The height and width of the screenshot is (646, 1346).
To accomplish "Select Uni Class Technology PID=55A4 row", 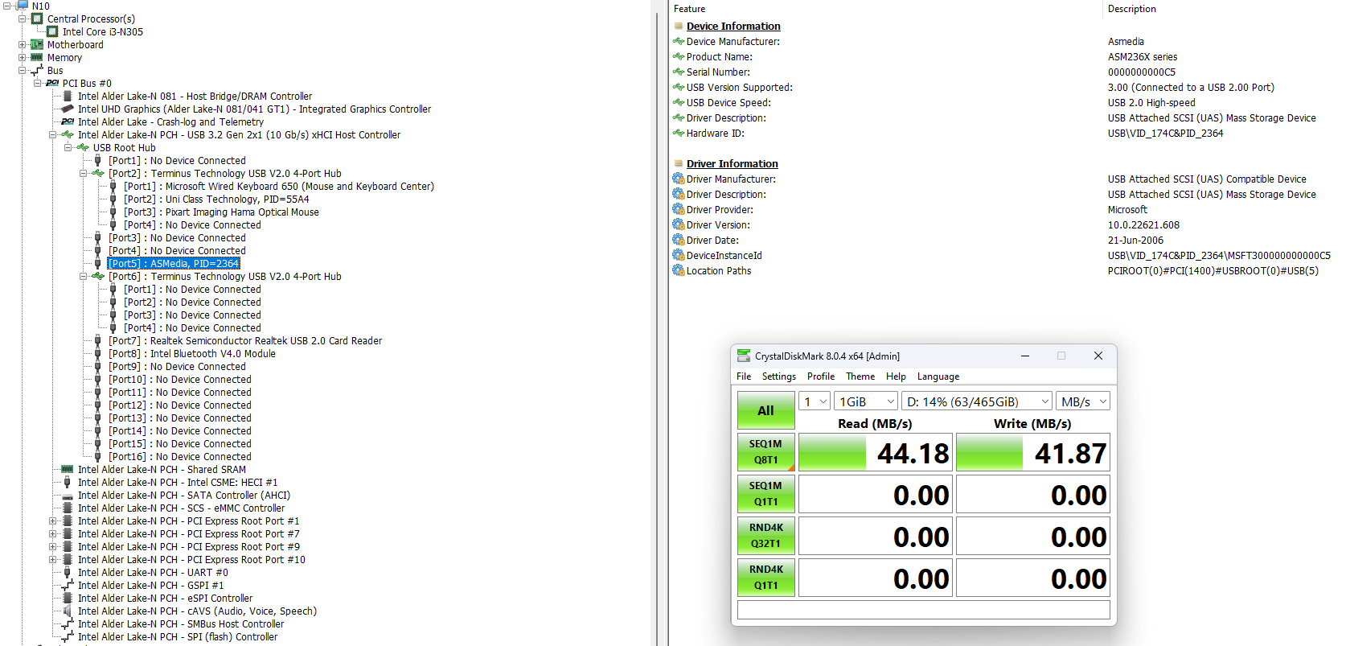I will point(216,200).
